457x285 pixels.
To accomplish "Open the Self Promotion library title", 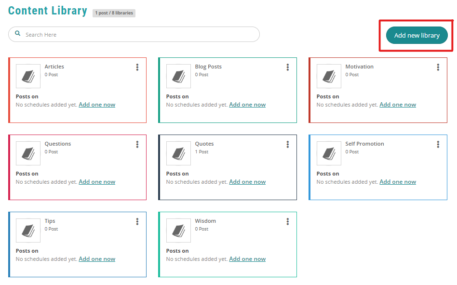I will click(364, 144).
